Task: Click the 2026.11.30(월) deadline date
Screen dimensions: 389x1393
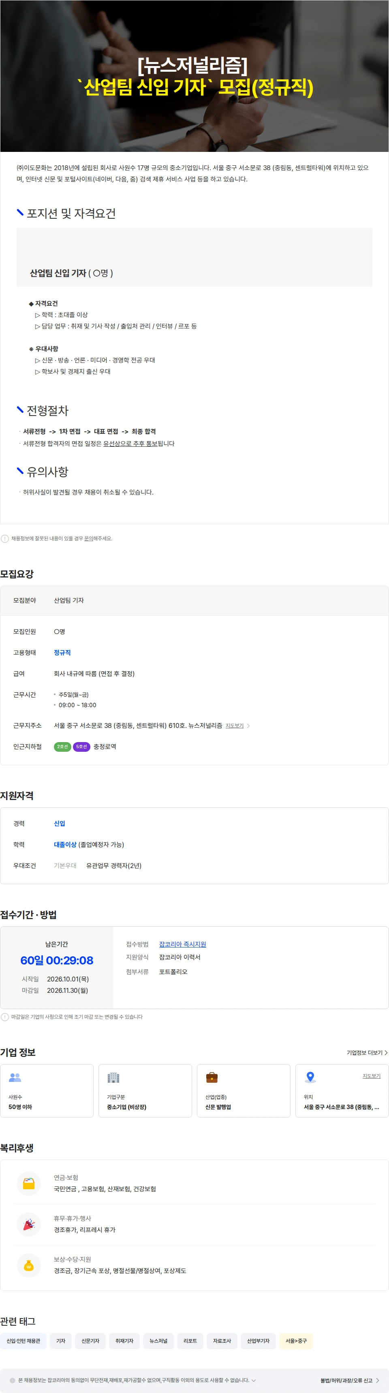Action: [67, 990]
